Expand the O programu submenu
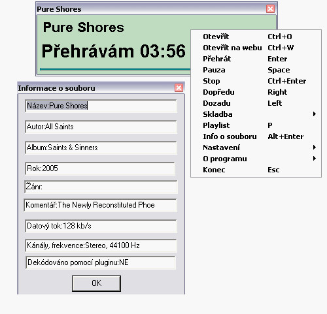The width and height of the screenshot is (327, 314). coord(256,159)
